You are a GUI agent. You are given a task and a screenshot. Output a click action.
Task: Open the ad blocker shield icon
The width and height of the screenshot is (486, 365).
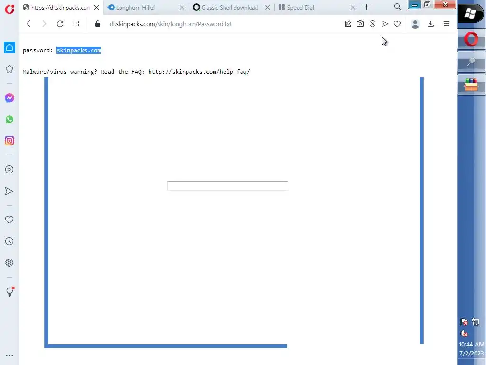pyautogui.click(x=373, y=24)
